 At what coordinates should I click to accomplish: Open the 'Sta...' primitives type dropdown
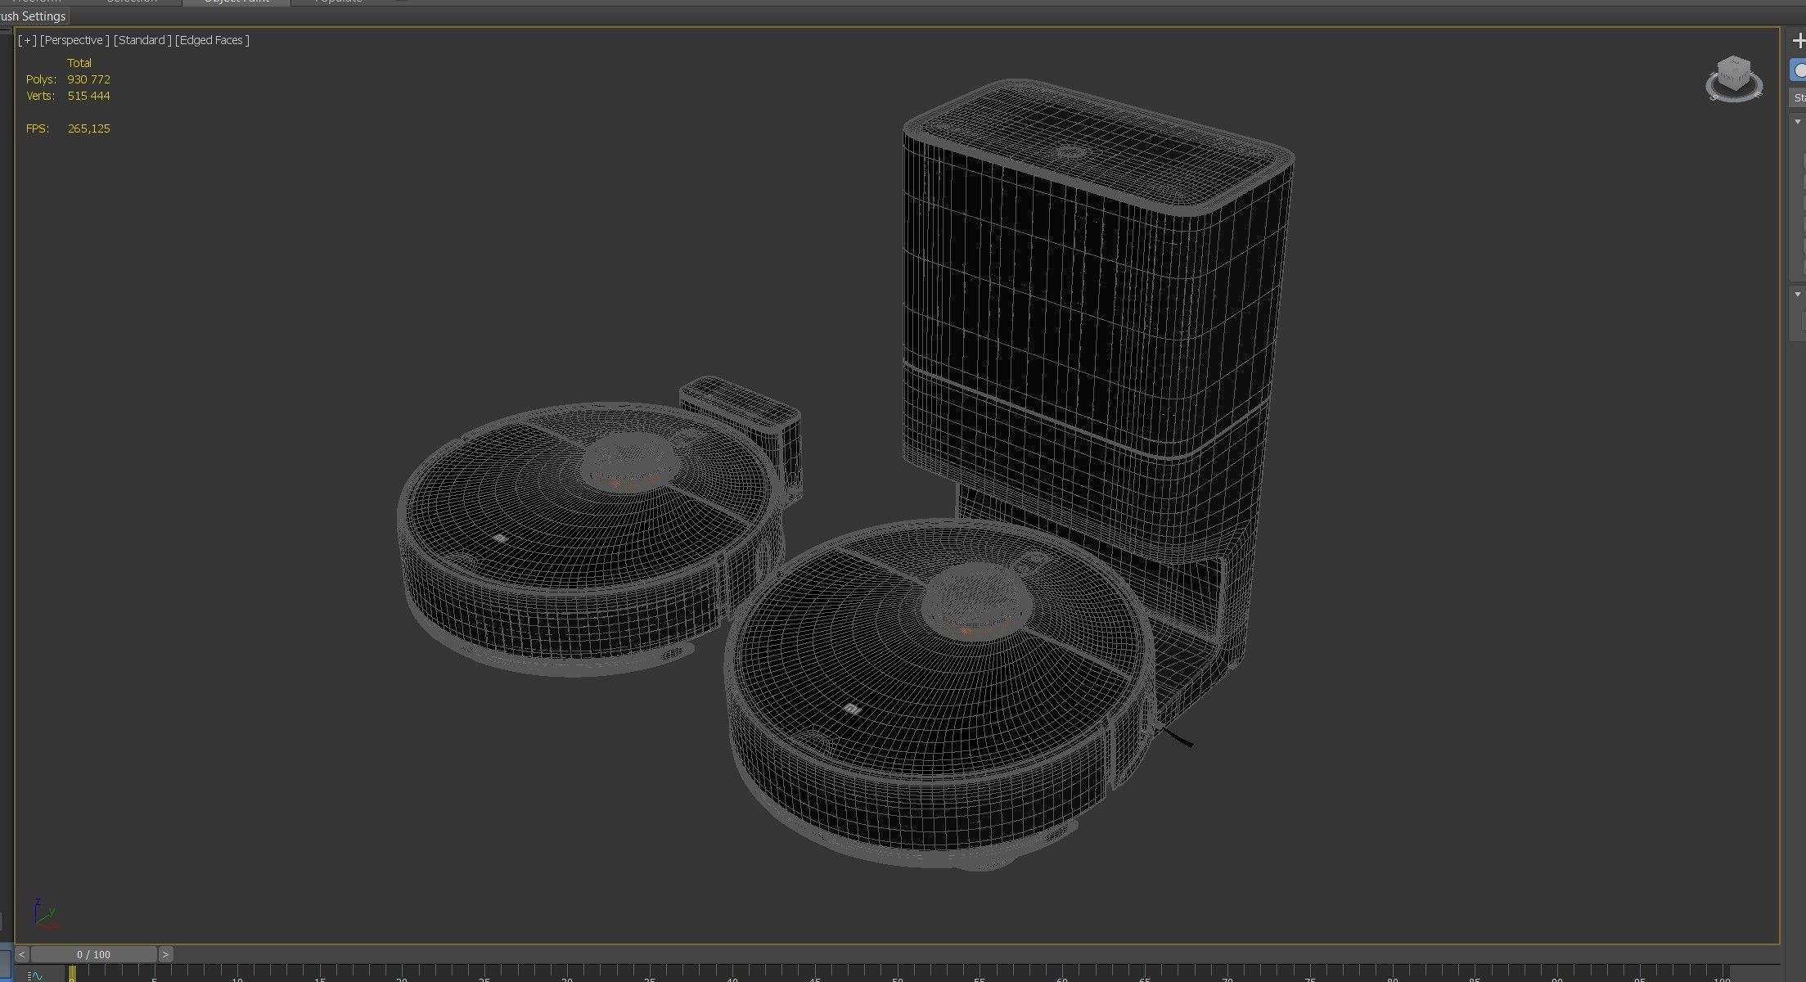click(x=1798, y=98)
